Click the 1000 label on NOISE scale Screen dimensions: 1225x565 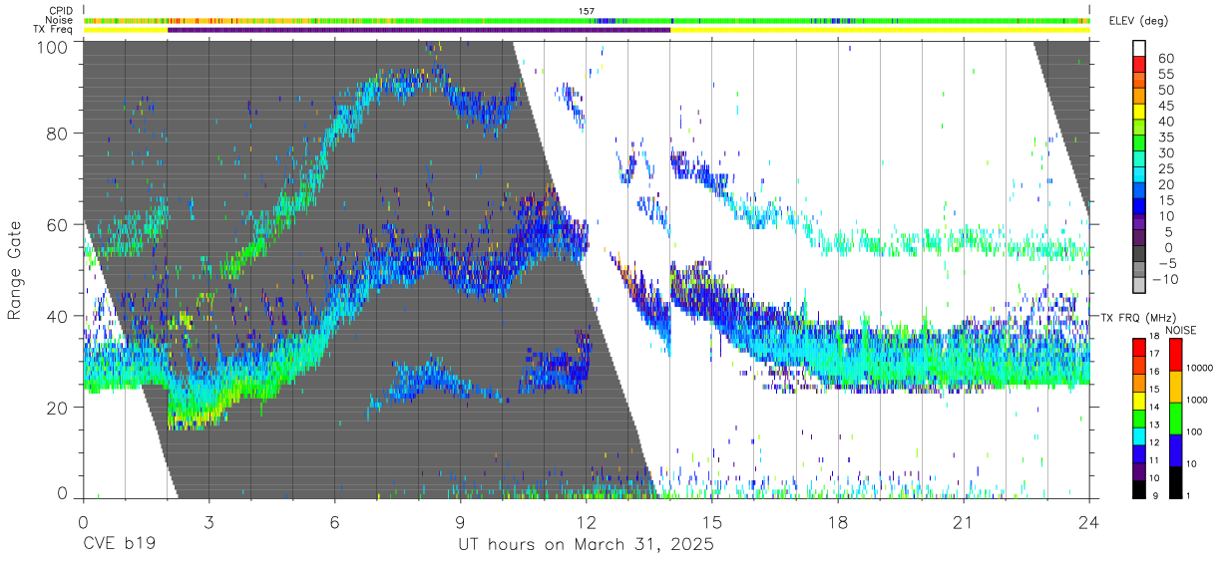(x=1196, y=401)
